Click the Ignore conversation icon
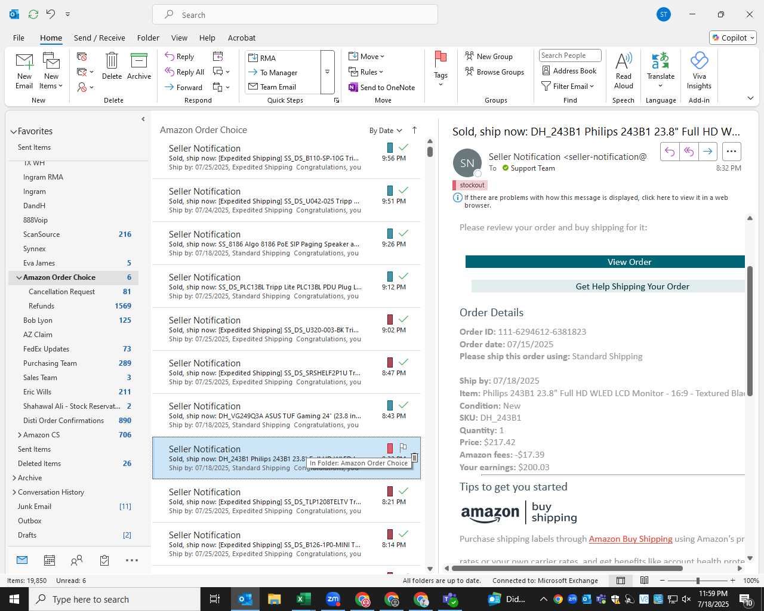 click(x=82, y=56)
